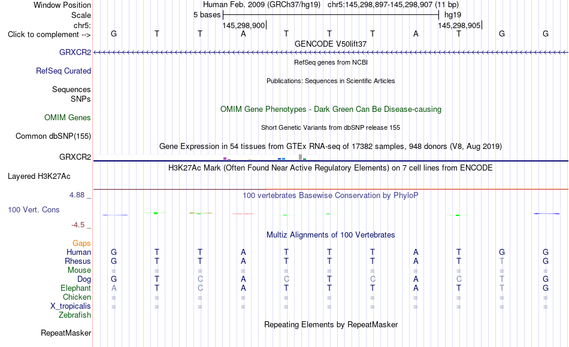Click the '5 bases' scale bar label
The height and width of the screenshot is (347, 569).
[x=207, y=15]
